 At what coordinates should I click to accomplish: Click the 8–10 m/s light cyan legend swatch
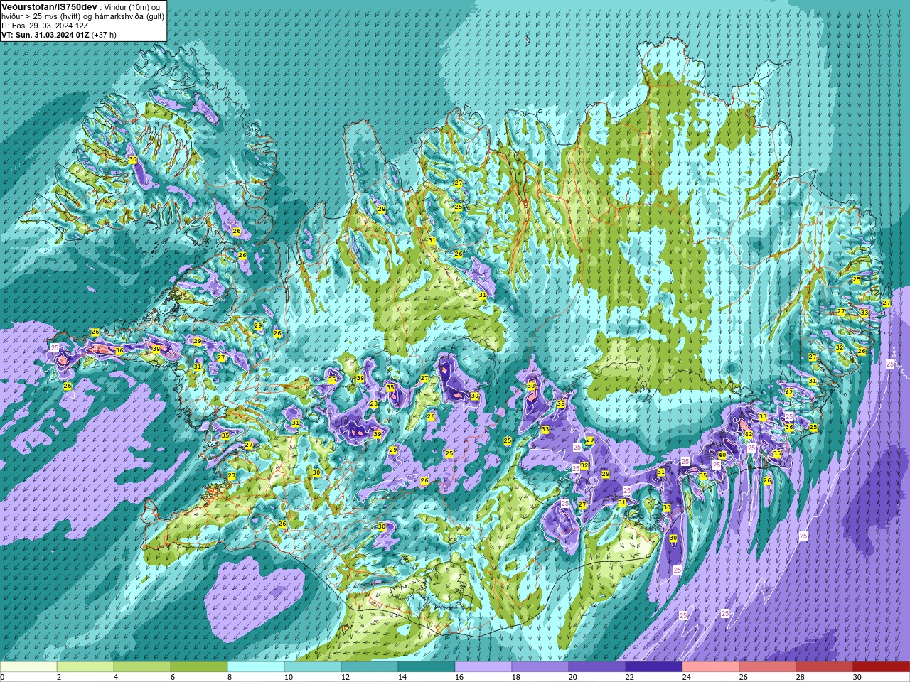coord(256,667)
